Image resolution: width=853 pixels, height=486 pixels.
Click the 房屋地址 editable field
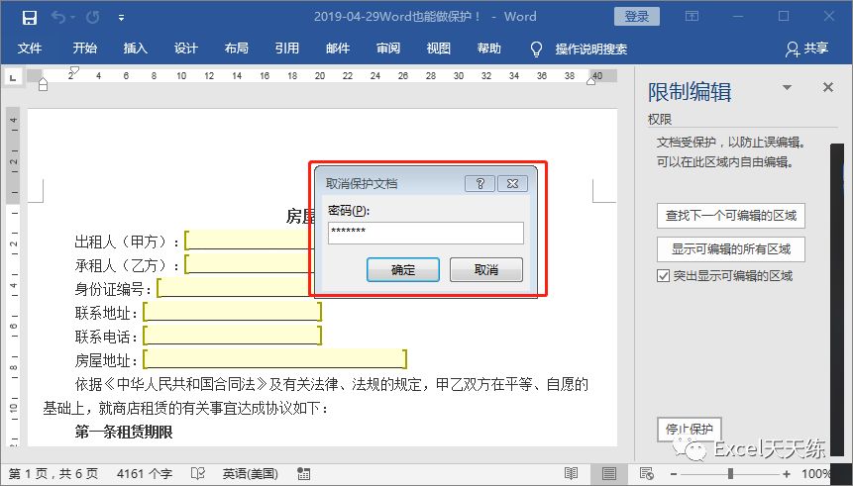pyautogui.click(x=274, y=359)
